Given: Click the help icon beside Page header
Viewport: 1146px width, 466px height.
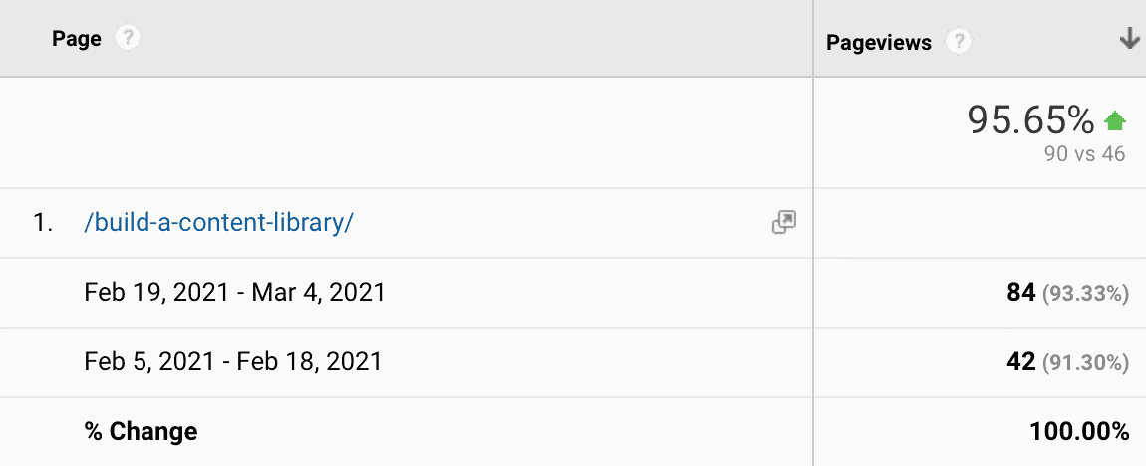Looking at the screenshot, I should [x=127, y=39].
